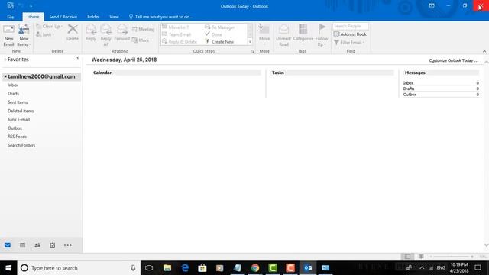Open Search Folders

21,145
